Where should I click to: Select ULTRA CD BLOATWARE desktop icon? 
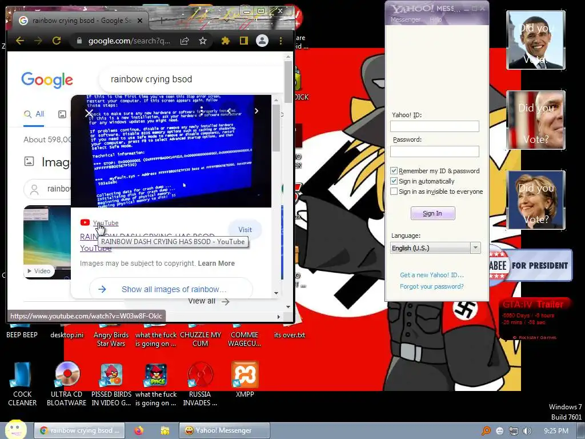coord(66,384)
